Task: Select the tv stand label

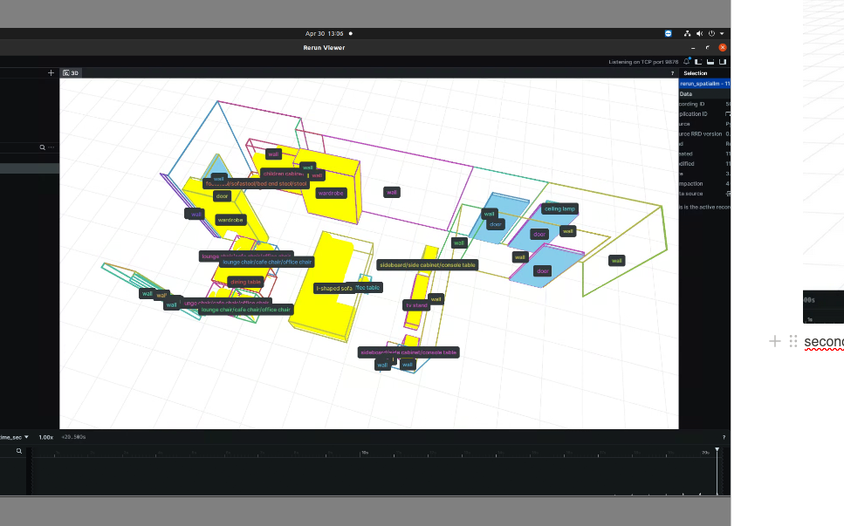Action: tap(416, 305)
